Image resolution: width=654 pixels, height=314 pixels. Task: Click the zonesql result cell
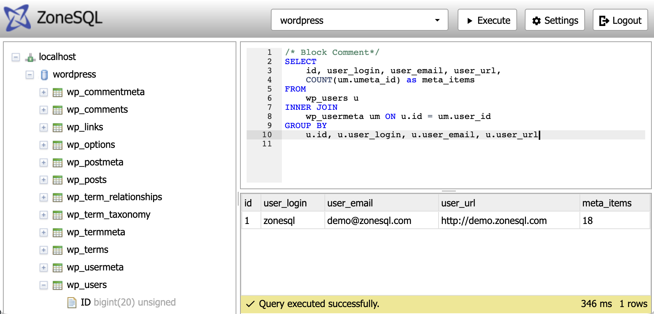point(293,220)
